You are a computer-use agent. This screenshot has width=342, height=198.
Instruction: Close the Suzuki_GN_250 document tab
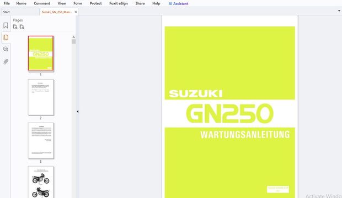click(76, 12)
